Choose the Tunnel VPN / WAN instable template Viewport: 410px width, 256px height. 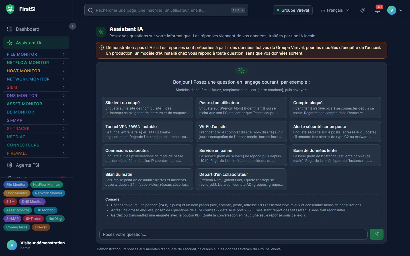(x=147, y=131)
